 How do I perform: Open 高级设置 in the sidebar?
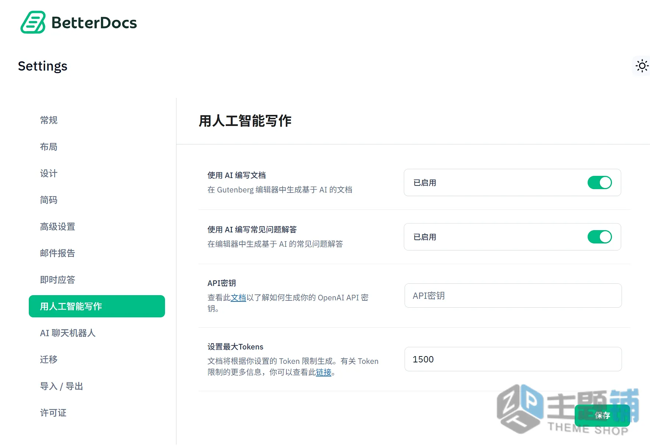pyautogui.click(x=58, y=226)
